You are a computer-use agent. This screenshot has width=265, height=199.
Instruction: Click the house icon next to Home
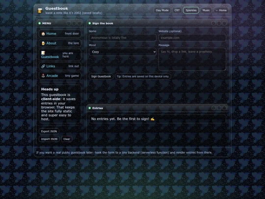tap(43, 34)
